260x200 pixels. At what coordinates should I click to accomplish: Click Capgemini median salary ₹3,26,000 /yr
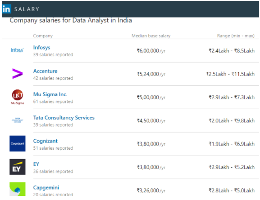(151, 191)
